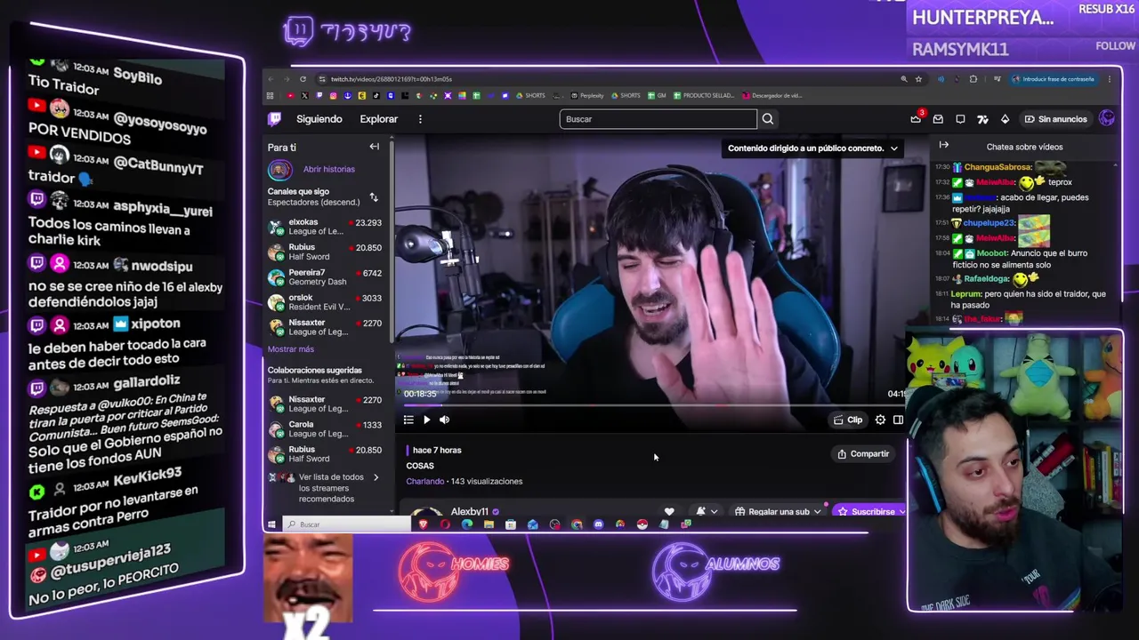Click the Clip button
Viewport: 1139px width, 640px height.
point(848,420)
